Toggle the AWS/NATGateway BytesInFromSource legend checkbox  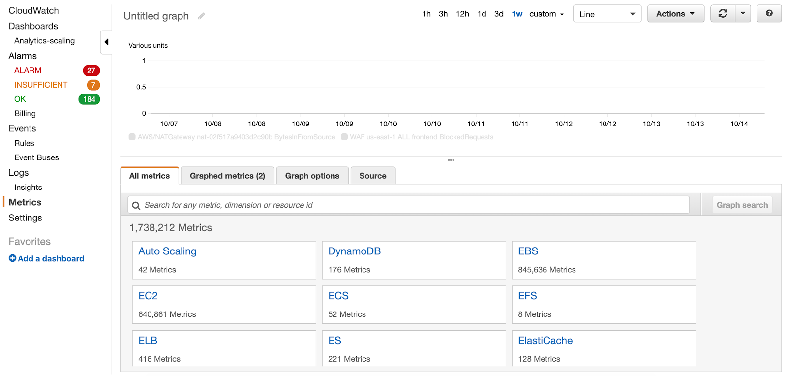coord(132,137)
